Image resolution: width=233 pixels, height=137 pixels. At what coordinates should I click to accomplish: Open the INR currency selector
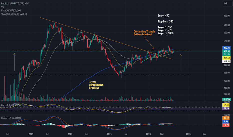227,3
